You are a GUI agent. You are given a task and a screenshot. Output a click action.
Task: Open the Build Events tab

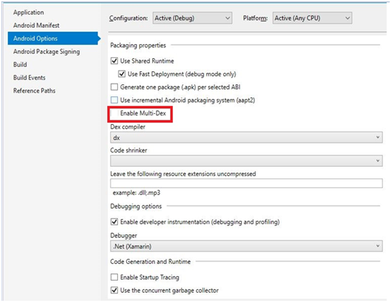point(29,78)
